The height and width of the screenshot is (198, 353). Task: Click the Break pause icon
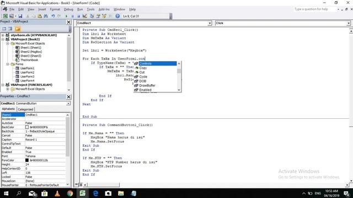pos(72,16)
